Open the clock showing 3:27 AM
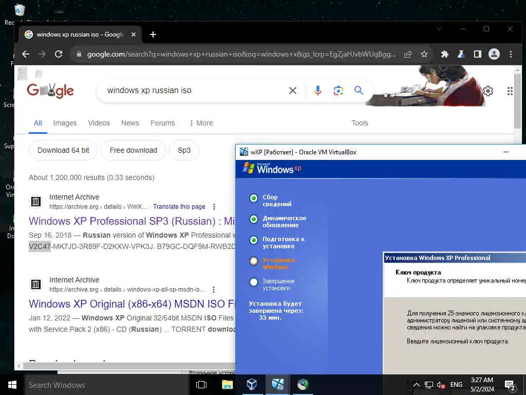The height and width of the screenshot is (395, 526). (x=482, y=385)
